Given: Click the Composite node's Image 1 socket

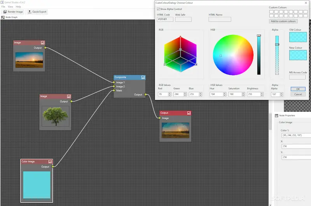Looking at the screenshot, I should (x=114, y=83).
